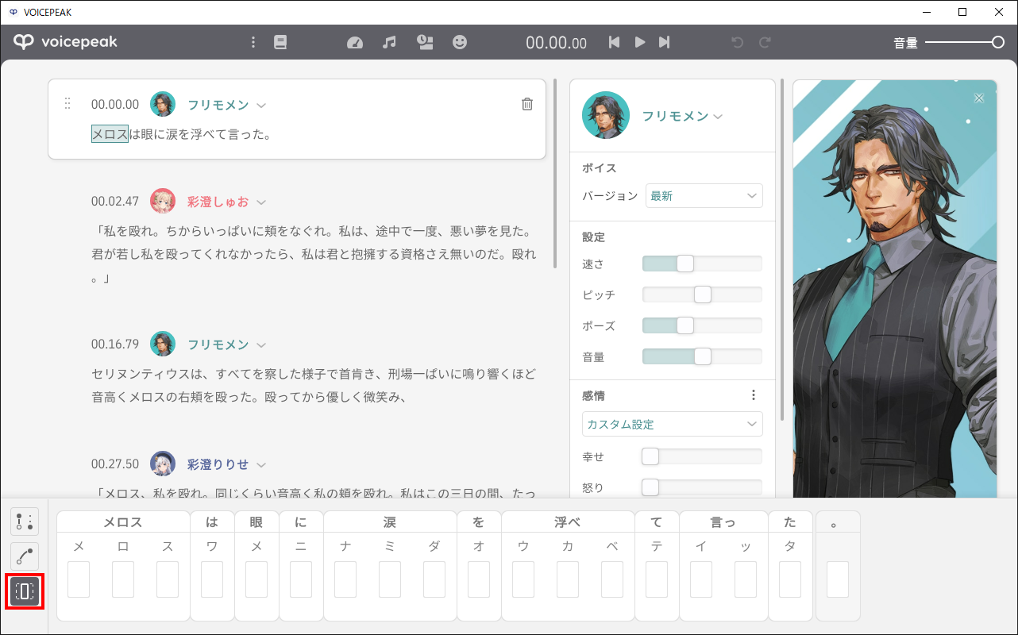Expand 彩澄りせ narrator dropdown
Image resolution: width=1018 pixels, height=635 pixels.
261,464
